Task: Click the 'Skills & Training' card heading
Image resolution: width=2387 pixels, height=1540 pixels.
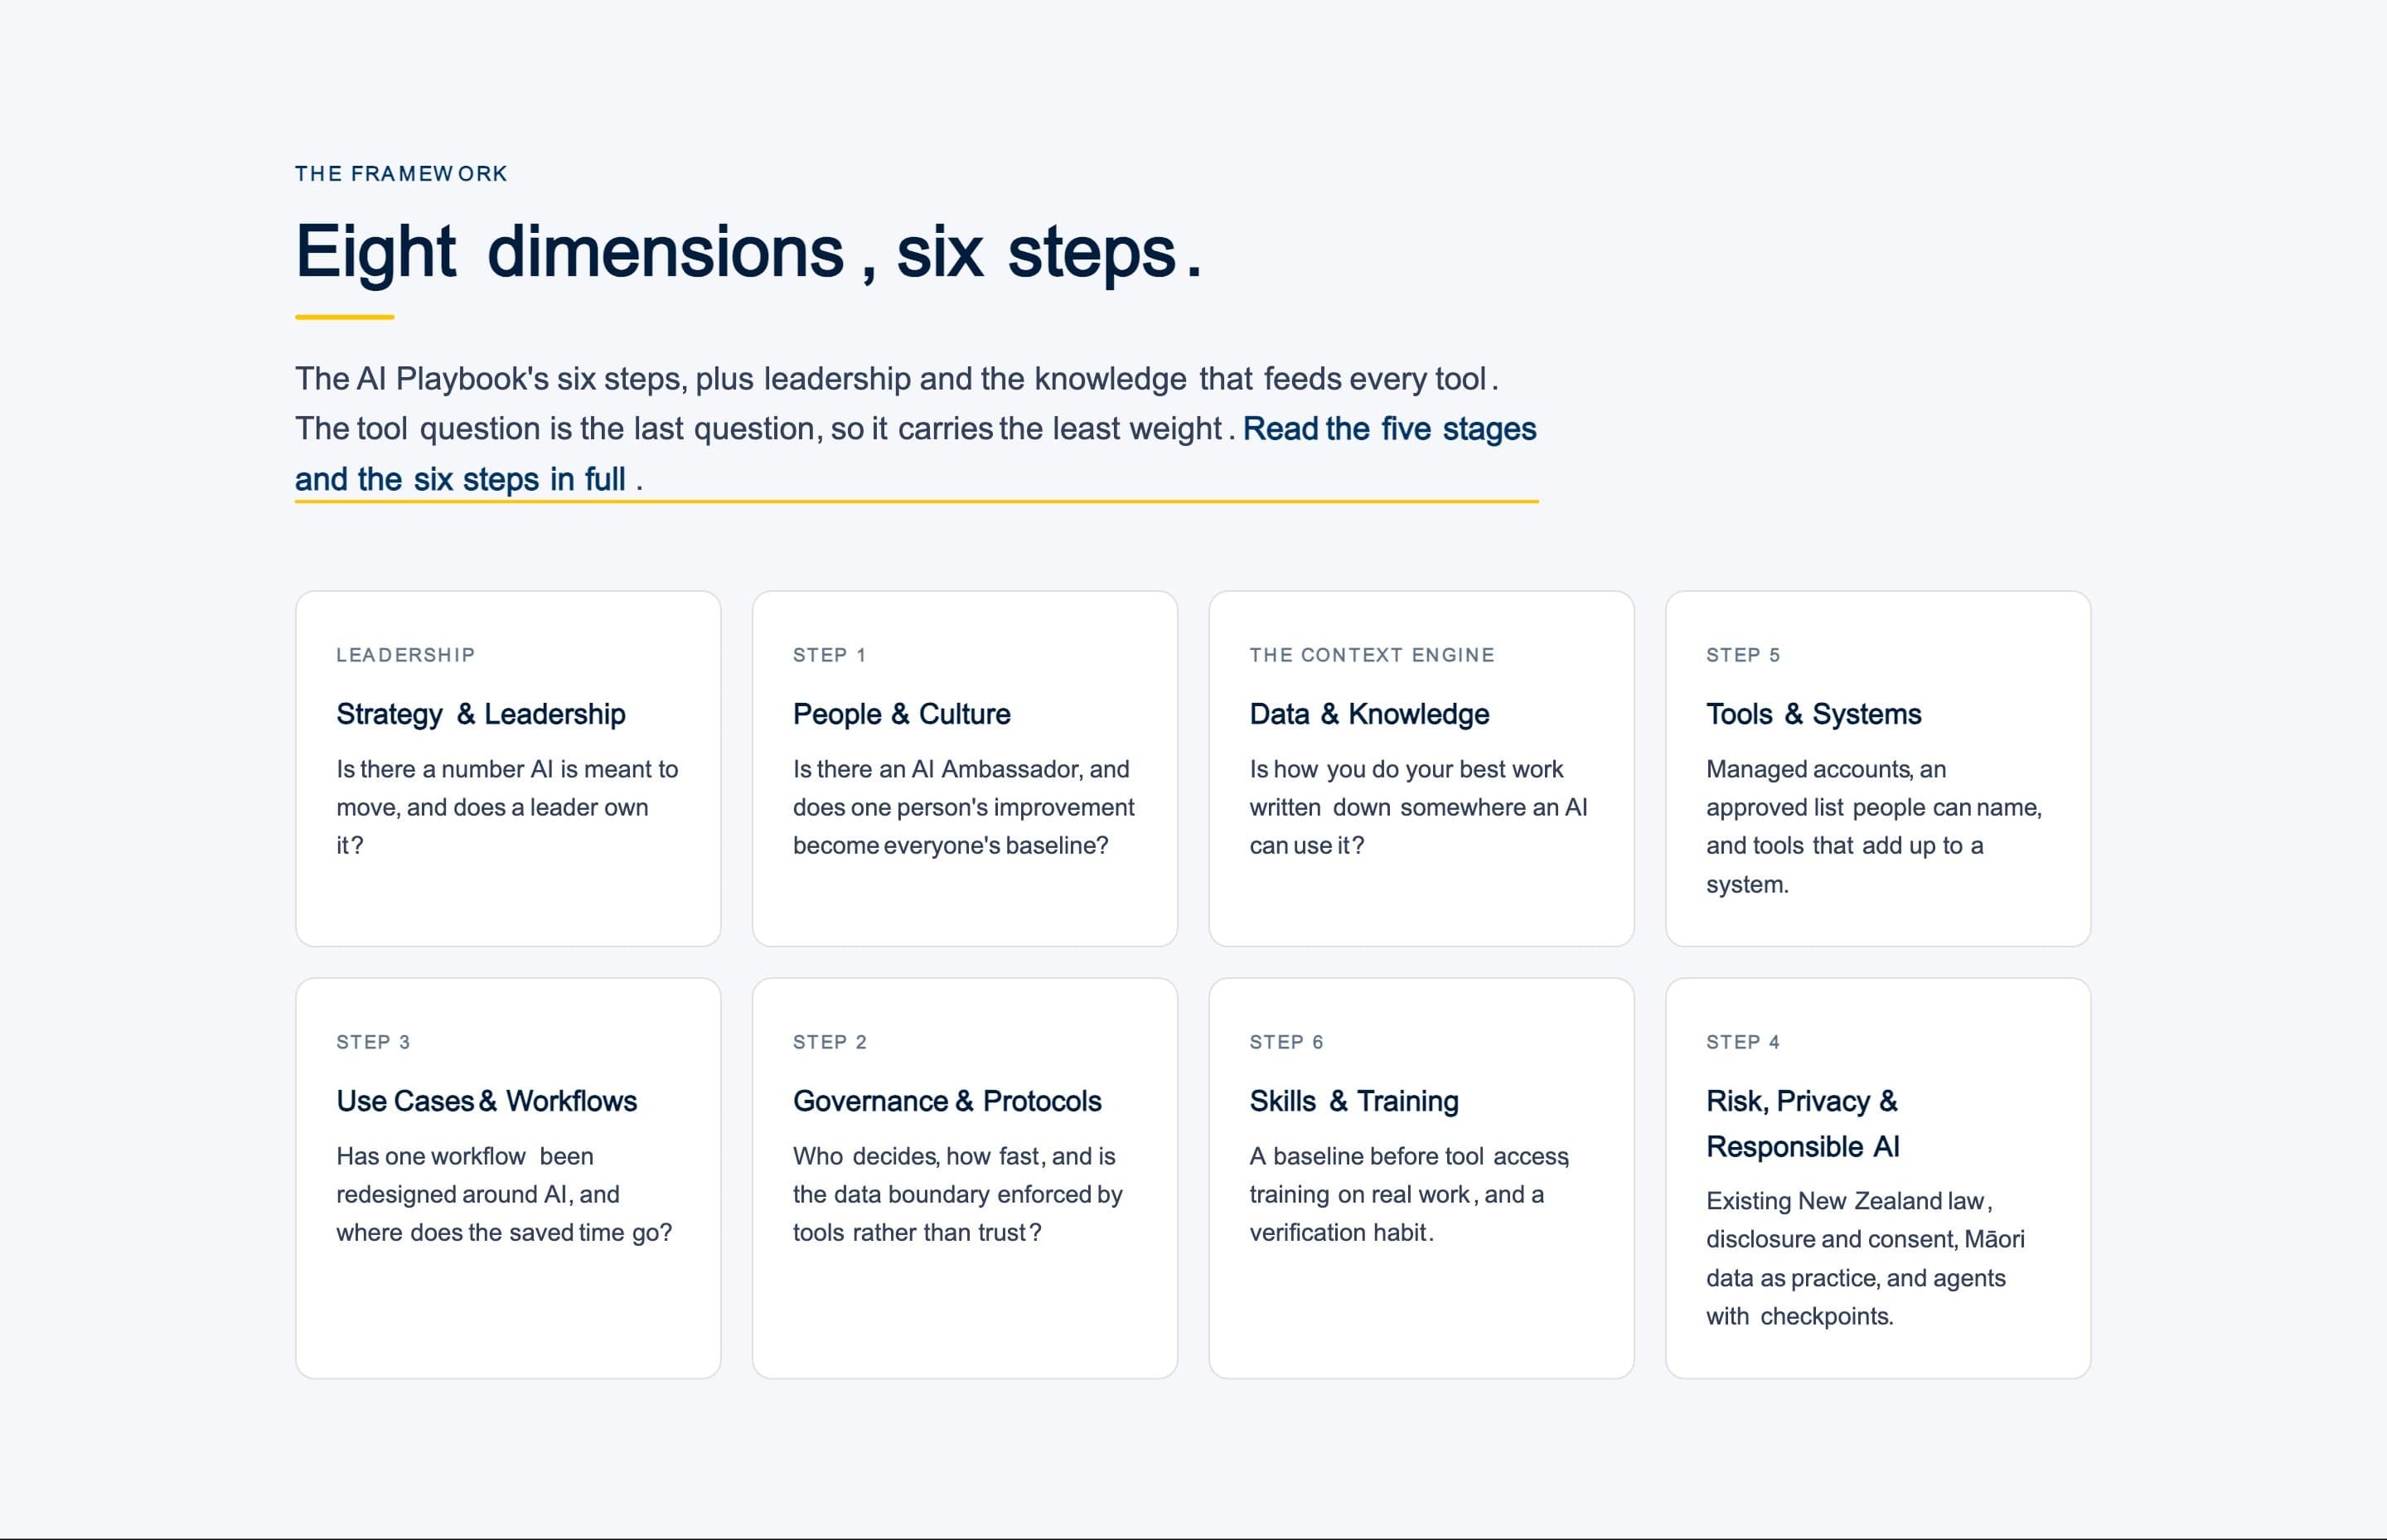Action: pyautogui.click(x=1354, y=1101)
